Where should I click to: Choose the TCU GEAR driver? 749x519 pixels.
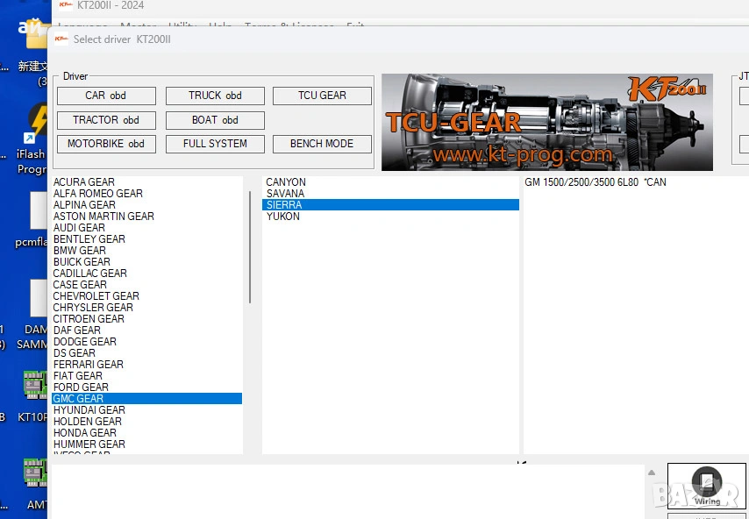(x=322, y=96)
